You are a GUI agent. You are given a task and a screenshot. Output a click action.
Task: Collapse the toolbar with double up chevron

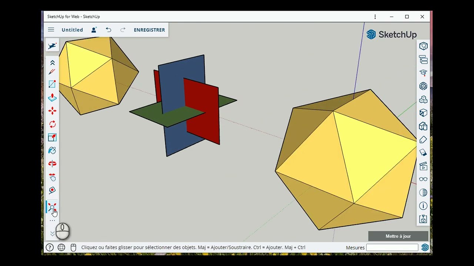click(52, 62)
